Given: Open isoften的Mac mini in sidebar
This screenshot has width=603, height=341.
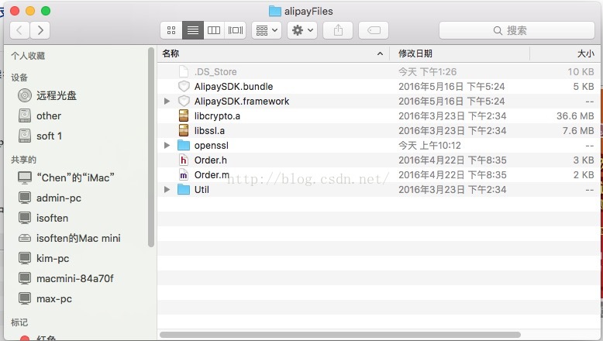Looking at the screenshot, I should tap(79, 239).
